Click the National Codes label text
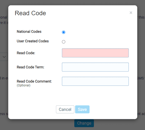This screenshot has height=130, width=145. coord(29,31)
